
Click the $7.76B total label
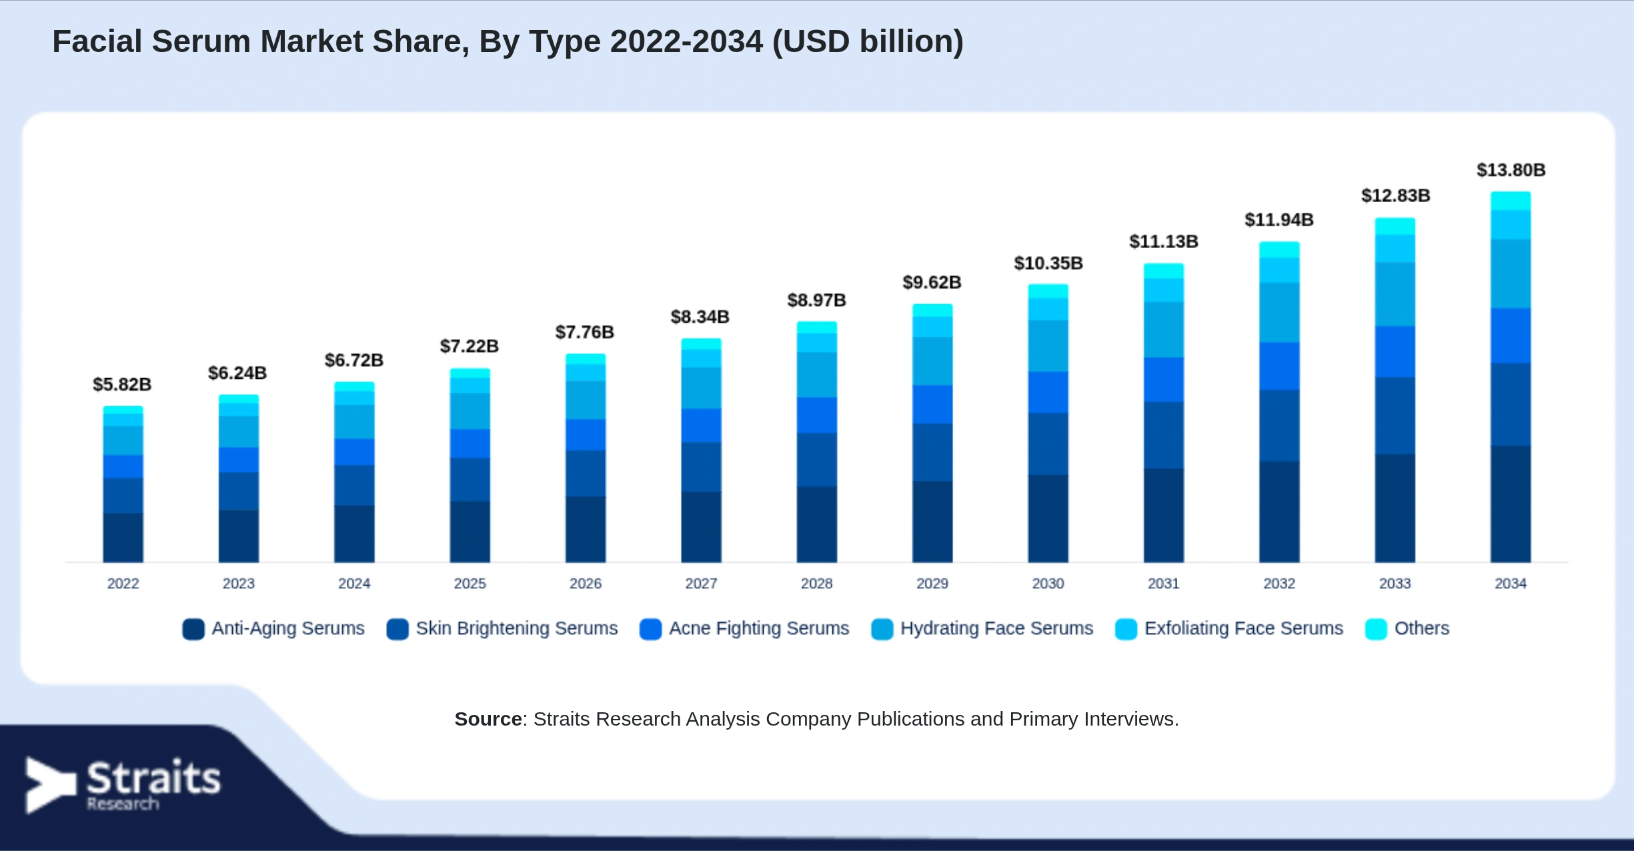click(585, 332)
